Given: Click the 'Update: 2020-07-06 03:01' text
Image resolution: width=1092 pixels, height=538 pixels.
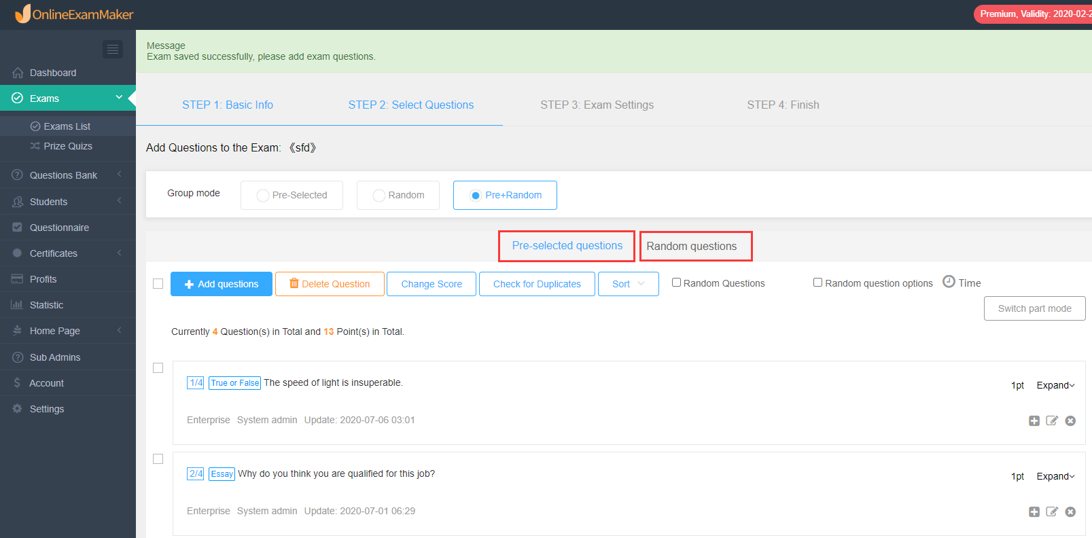Looking at the screenshot, I should click(x=359, y=420).
